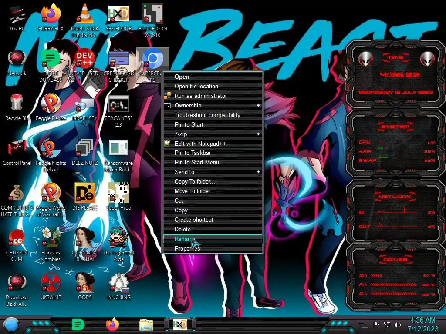The width and height of the screenshot is (446, 334).
Task: Launch The Legend of Zilda
Action: point(119,245)
